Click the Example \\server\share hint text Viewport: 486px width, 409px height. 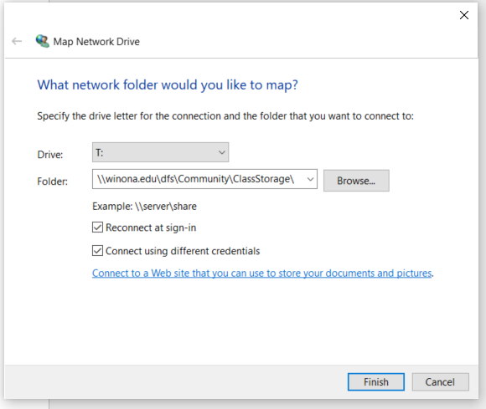point(144,207)
